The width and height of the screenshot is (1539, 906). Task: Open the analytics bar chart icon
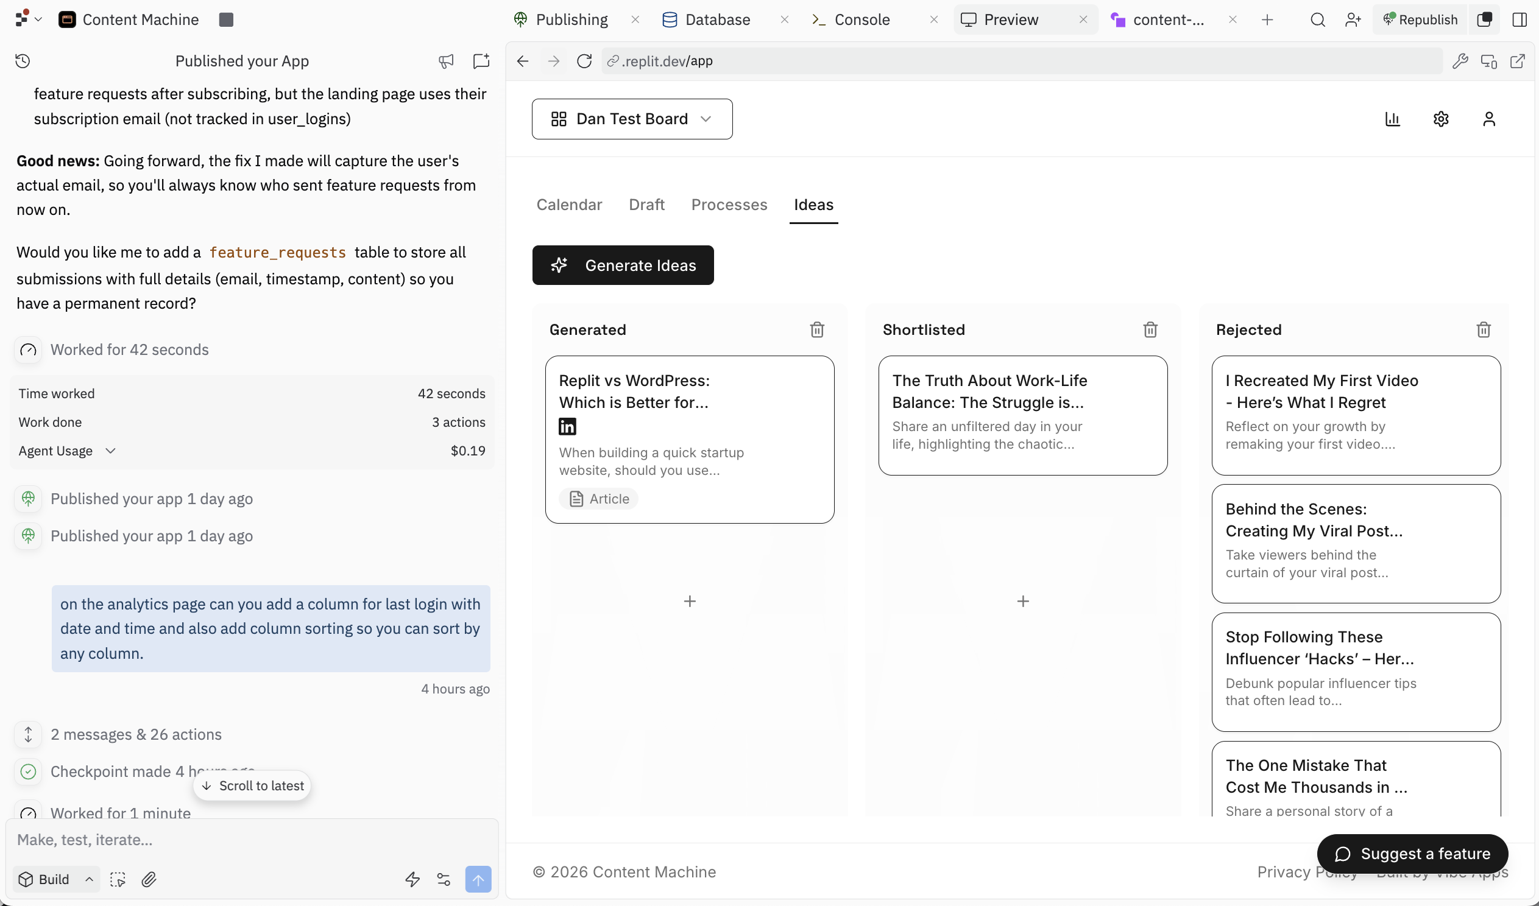coord(1392,119)
